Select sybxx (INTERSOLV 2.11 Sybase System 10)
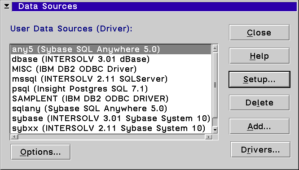Viewport: 299px width, 170px height. pos(111,128)
